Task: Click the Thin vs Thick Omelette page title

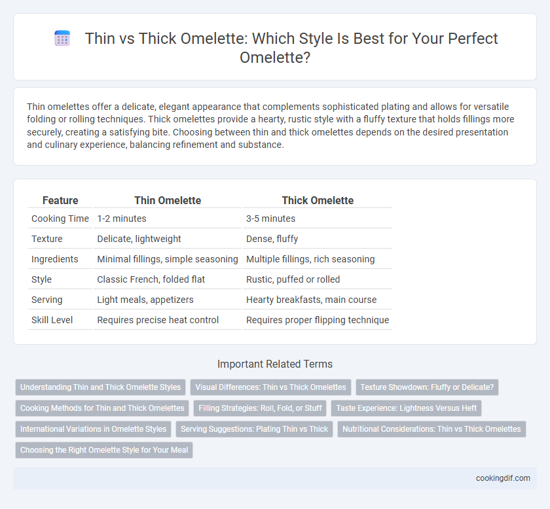Action: pos(291,48)
